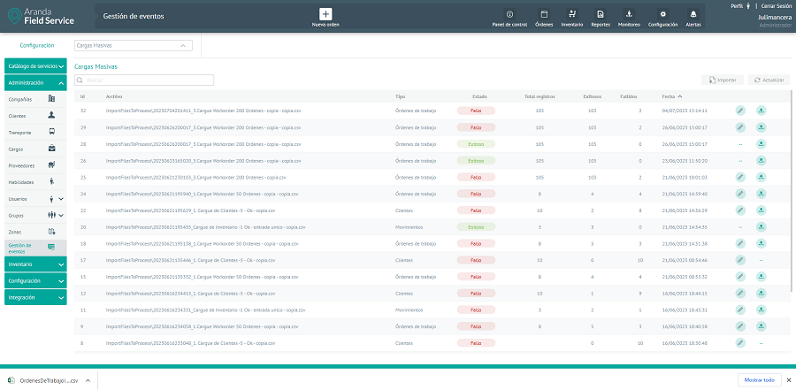The image size is (796, 390).
Task: Edit record for import Id 29
Action: tap(740, 127)
